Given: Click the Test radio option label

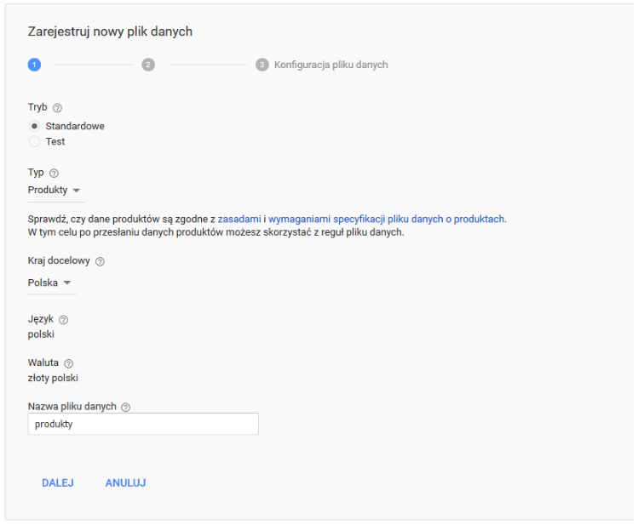Looking at the screenshot, I should [55, 141].
